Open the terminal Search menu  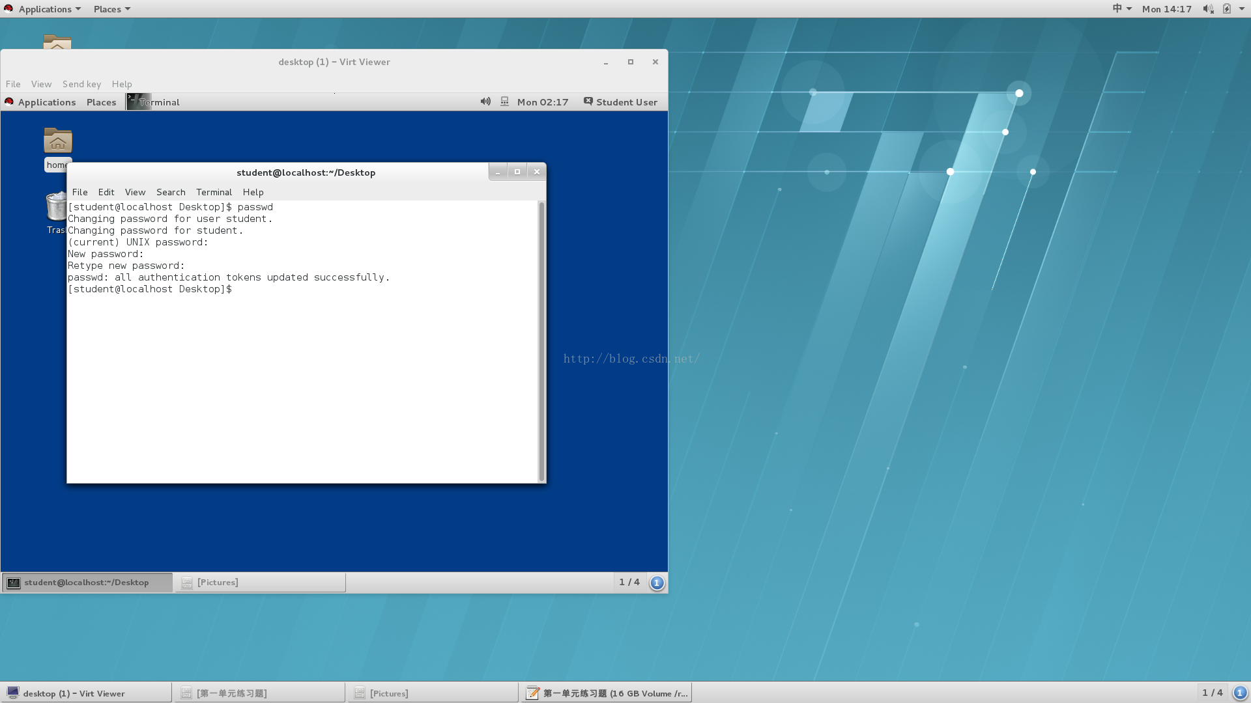(171, 192)
